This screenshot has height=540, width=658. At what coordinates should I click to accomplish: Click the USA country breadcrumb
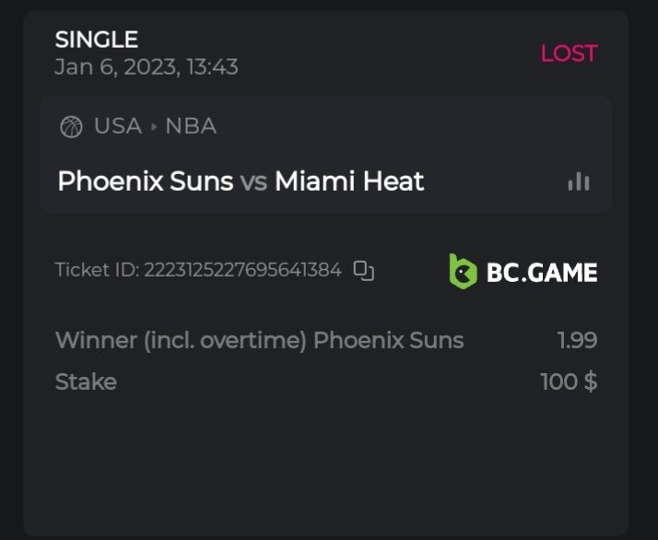pos(118,126)
